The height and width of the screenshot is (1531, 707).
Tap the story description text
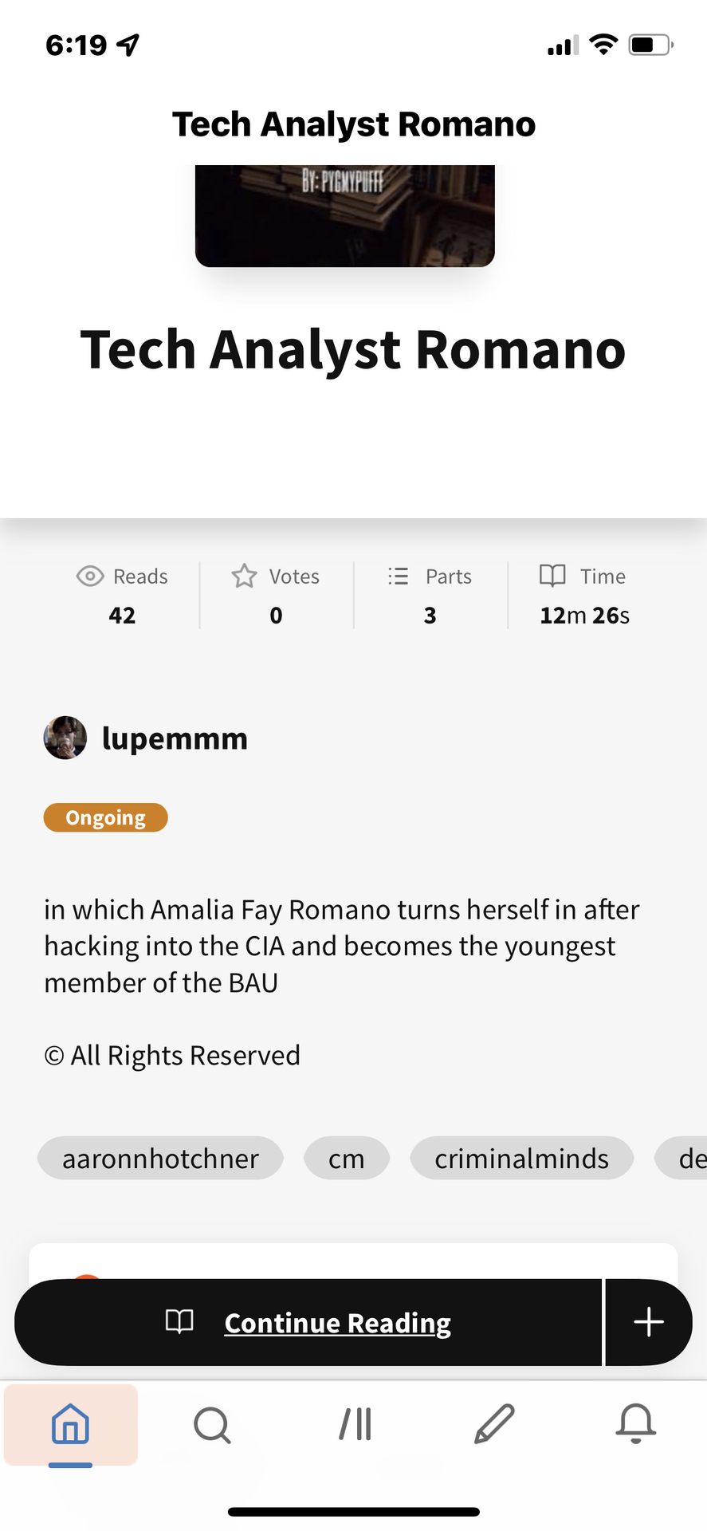341,947
